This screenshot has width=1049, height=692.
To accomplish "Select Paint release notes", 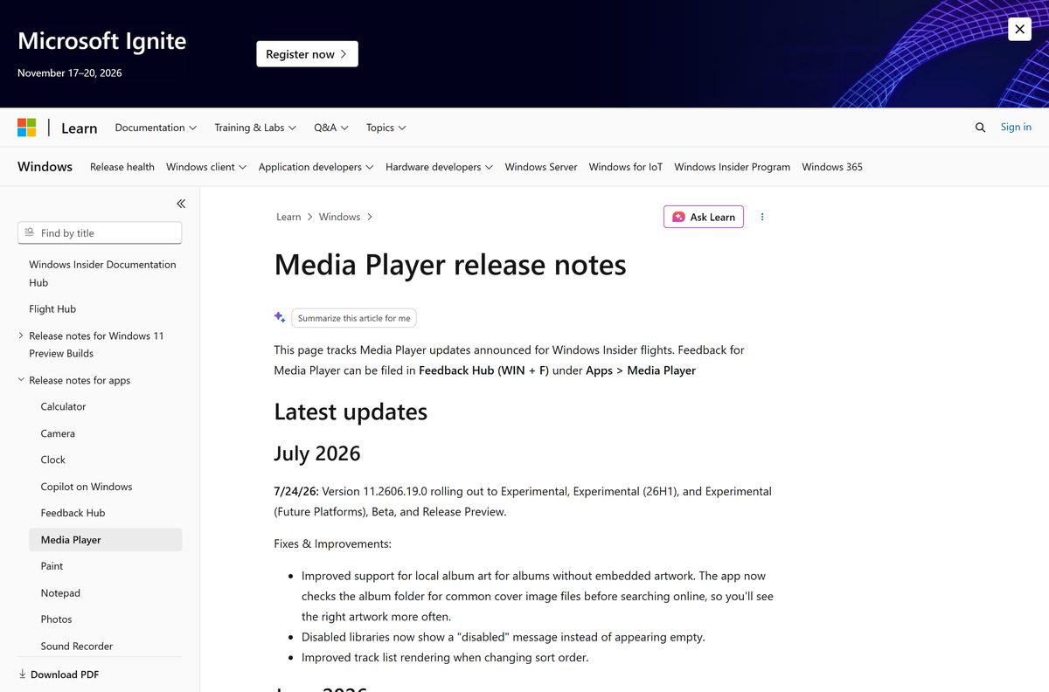I will pos(52,566).
